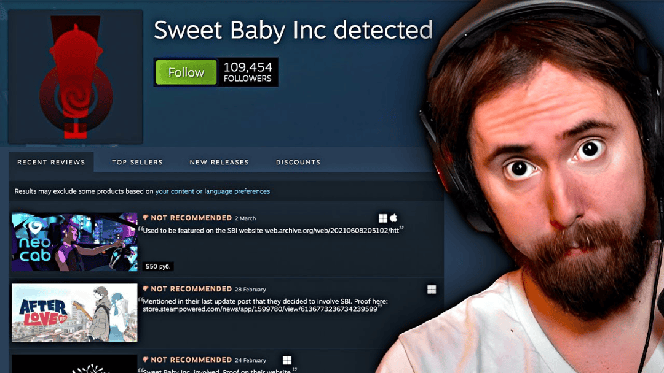
Task: Click the 28 February review date
Action: point(250,290)
